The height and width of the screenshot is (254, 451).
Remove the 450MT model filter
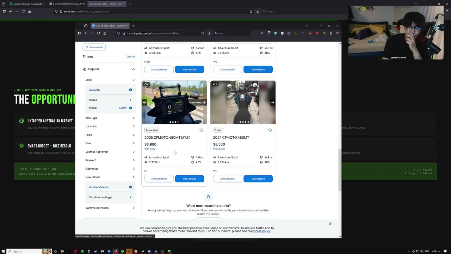tap(130, 108)
